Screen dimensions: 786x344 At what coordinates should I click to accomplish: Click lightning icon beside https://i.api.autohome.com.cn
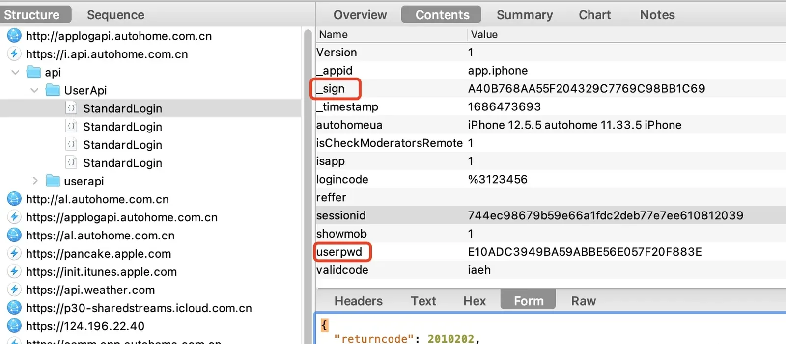(x=14, y=54)
